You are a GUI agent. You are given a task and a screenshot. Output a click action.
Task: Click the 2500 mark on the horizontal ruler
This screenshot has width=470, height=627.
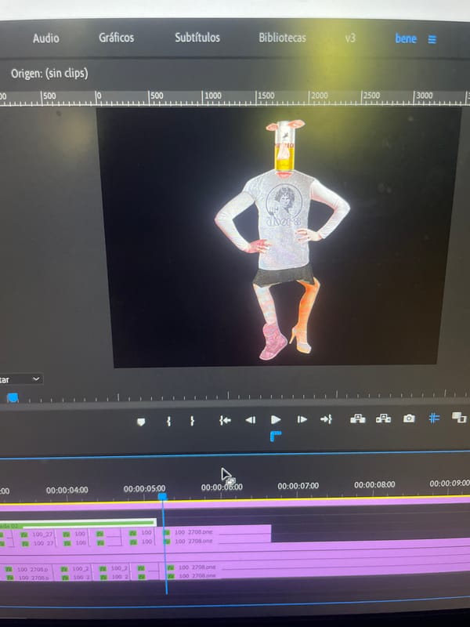pyautogui.click(x=371, y=95)
